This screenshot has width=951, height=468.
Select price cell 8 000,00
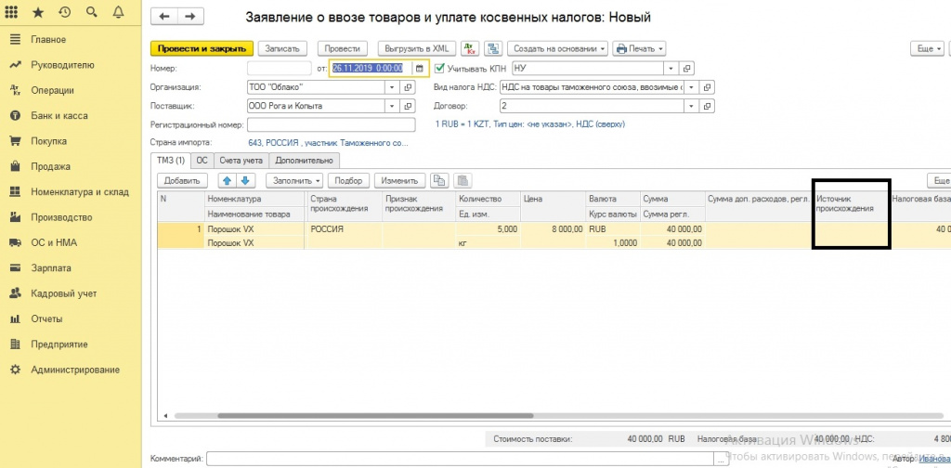(x=553, y=229)
